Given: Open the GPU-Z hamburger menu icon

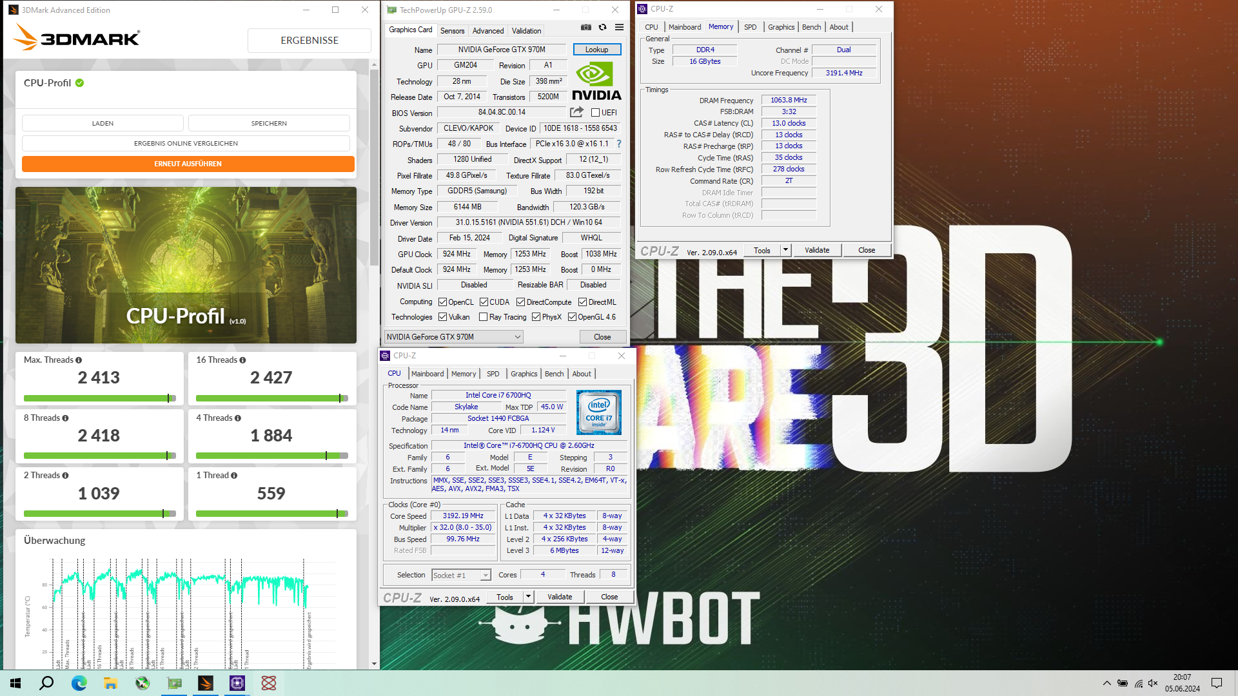Looking at the screenshot, I should click(619, 27).
